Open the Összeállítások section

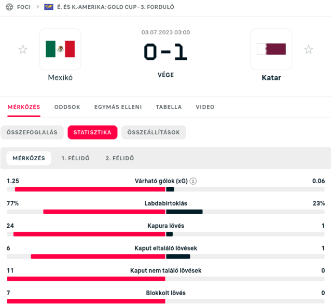(154, 132)
